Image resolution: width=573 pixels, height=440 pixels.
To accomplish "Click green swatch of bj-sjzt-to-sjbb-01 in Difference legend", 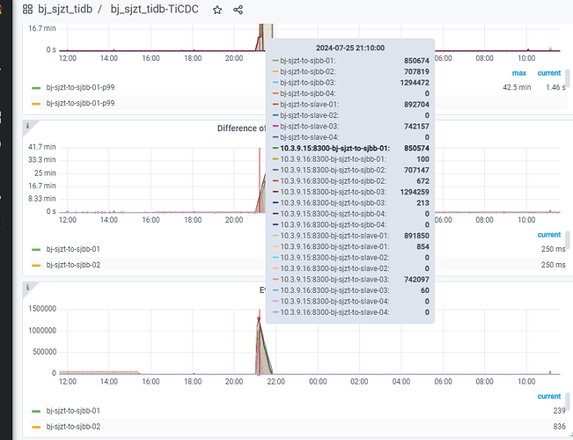I will coord(36,250).
